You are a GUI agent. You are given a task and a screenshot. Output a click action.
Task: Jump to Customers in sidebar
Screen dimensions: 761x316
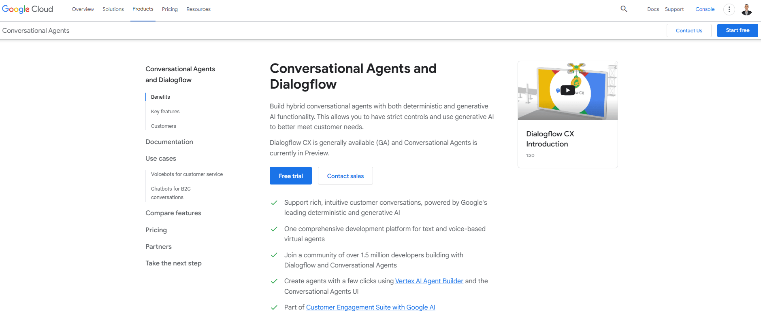(x=164, y=126)
